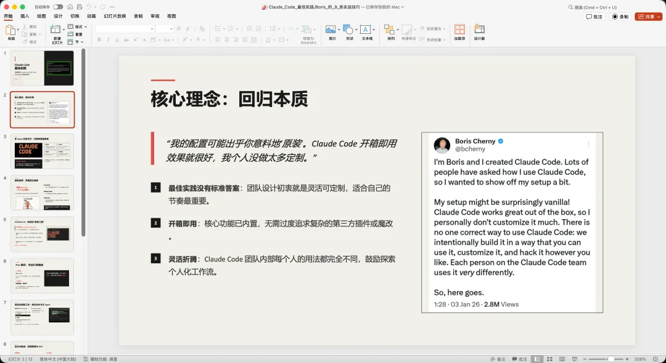Click the 排列 arrange icon

[x=388, y=30]
